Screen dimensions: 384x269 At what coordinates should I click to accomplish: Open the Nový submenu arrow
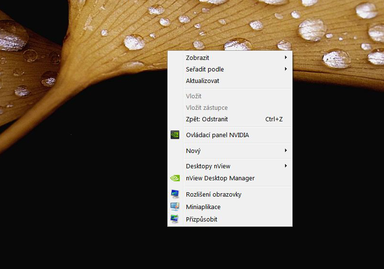285,151
